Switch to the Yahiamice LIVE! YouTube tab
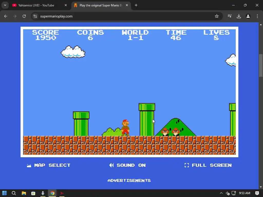This screenshot has width=263, height=197. tap(40, 5)
